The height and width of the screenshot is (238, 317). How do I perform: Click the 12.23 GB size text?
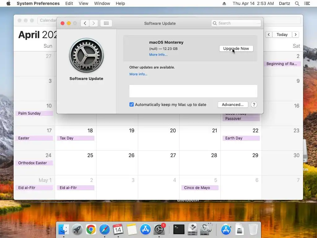[x=170, y=49]
